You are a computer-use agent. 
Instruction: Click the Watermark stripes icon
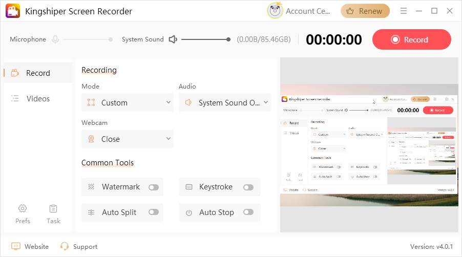(x=91, y=187)
